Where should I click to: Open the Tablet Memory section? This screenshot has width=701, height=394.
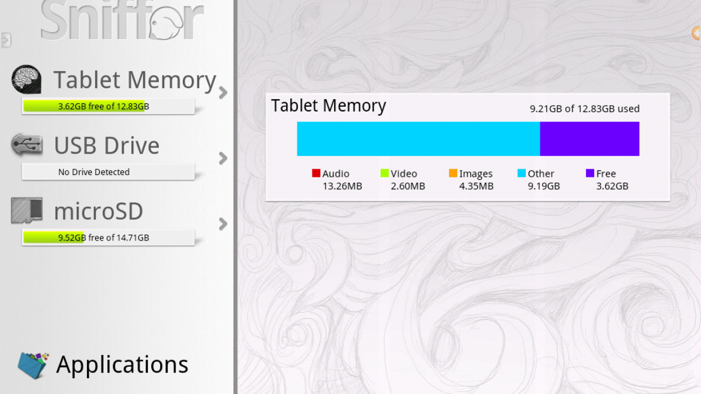coord(134,80)
